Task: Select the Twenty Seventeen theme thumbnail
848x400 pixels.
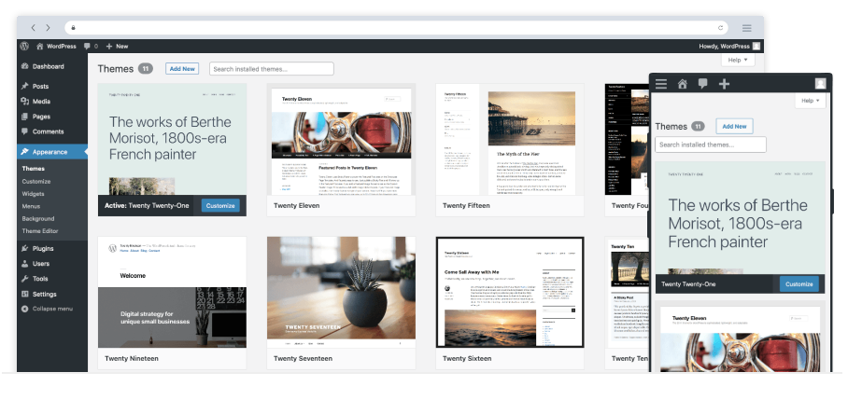Action: pyautogui.click(x=341, y=291)
